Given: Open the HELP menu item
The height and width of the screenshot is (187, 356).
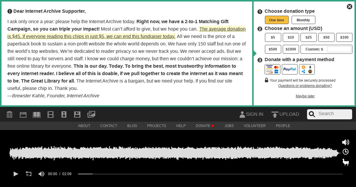Looking at the screenshot, I should point(181,126).
